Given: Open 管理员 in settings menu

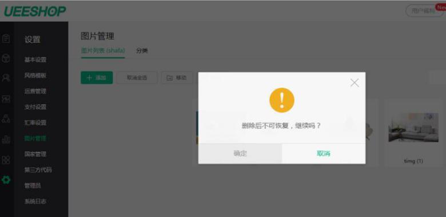Looking at the screenshot, I should (x=33, y=186).
